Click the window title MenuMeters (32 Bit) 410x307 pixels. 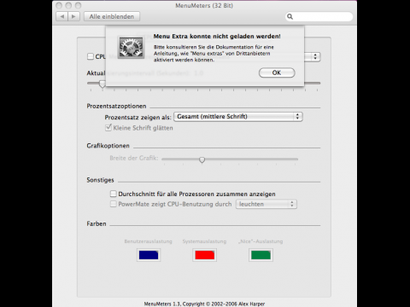tap(204, 5)
